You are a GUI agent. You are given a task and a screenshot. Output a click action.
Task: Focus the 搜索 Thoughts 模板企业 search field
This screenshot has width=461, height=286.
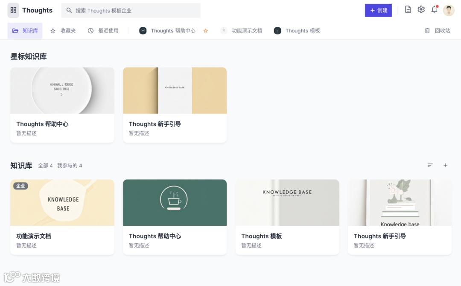point(131,11)
